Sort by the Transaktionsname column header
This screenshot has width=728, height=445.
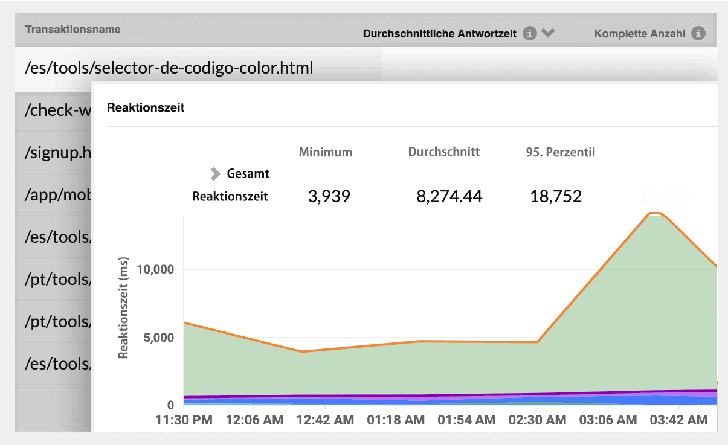[72, 29]
